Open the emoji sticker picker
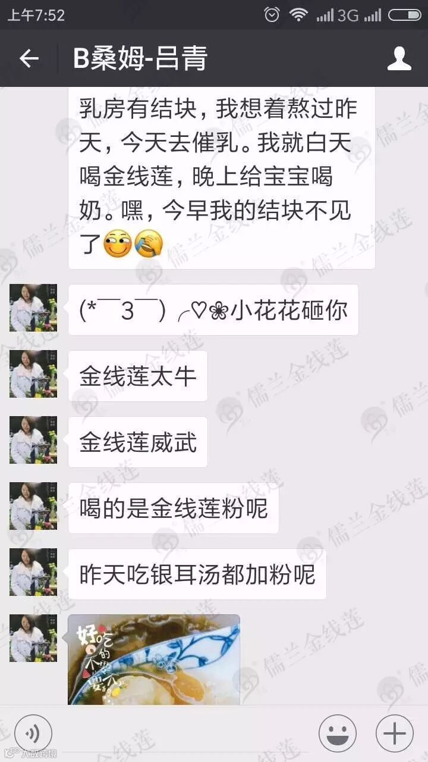Image resolution: width=428 pixels, height=762 pixels. (x=338, y=733)
